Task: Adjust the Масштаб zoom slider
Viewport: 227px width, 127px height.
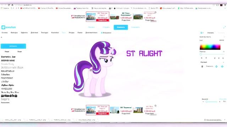Action: pos(207,102)
